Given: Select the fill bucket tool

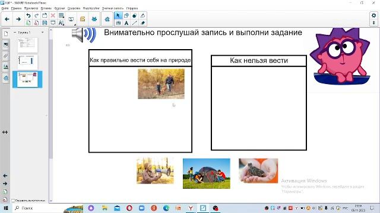Looking at the screenshot, I should point(142,15).
